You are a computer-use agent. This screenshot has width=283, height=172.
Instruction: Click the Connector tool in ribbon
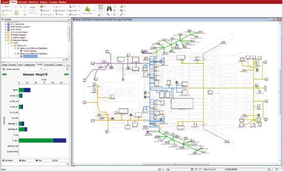46,14
